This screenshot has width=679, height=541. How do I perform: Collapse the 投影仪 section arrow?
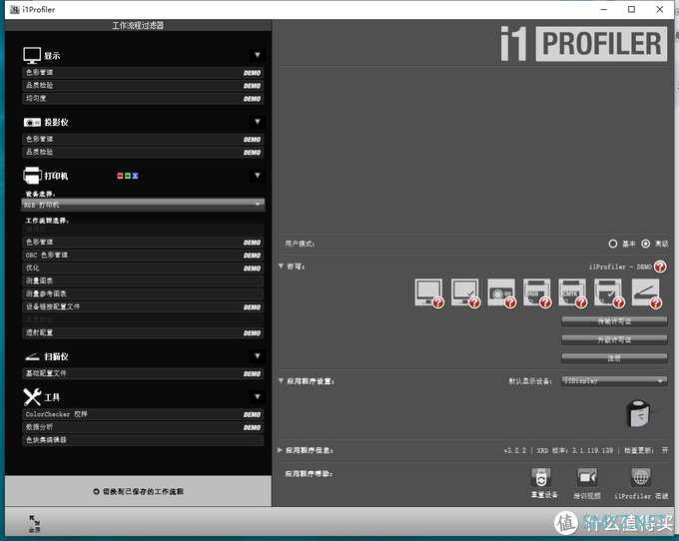coord(258,122)
